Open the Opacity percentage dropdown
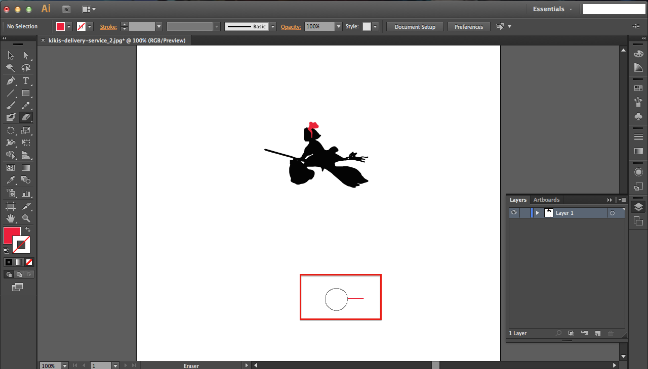 339,27
